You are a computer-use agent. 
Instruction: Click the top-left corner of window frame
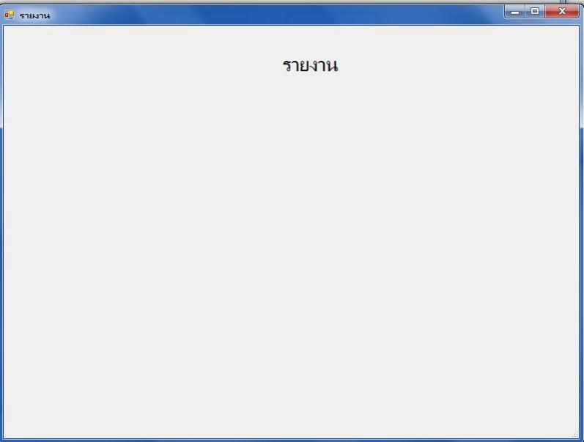coord(1,6)
